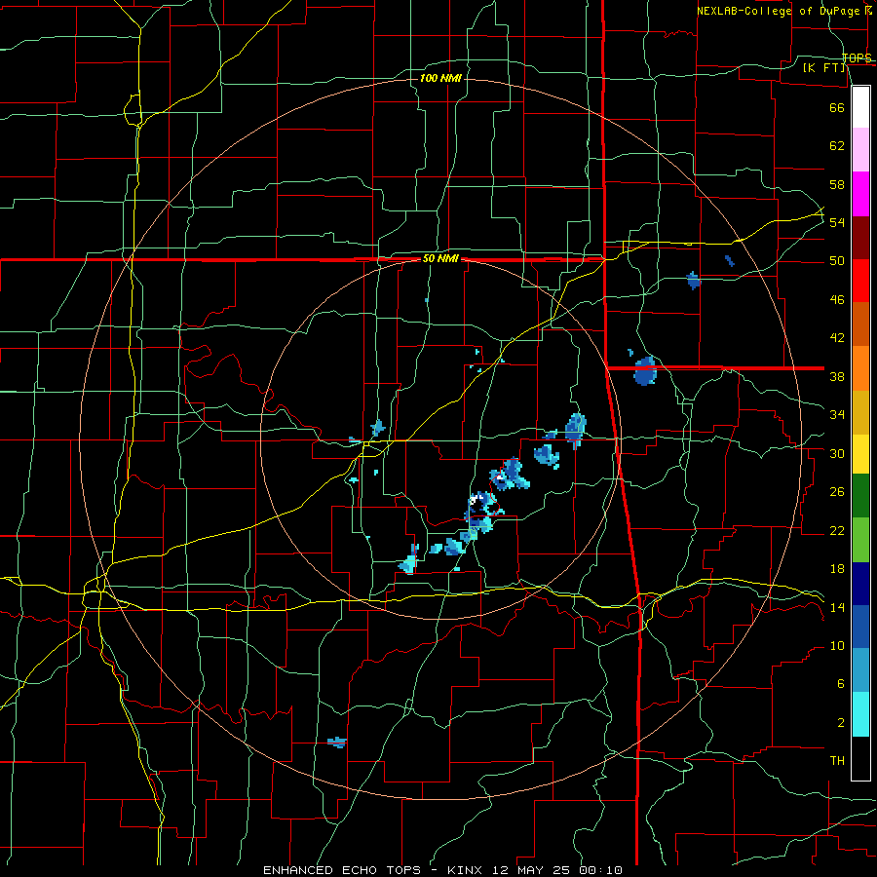Click the '50 NMI' range ring label

(x=440, y=258)
